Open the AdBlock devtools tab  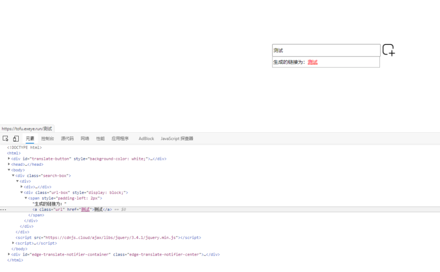[146, 138]
